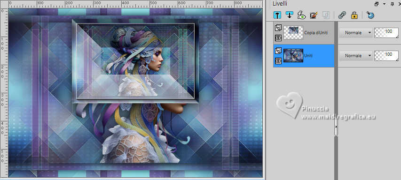
Task: Click the restore/float Livelli panel button
Action: (377, 4)
